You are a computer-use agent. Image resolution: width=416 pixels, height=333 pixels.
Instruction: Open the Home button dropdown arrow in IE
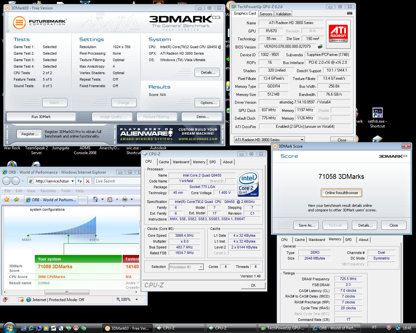tap(102, 199)
